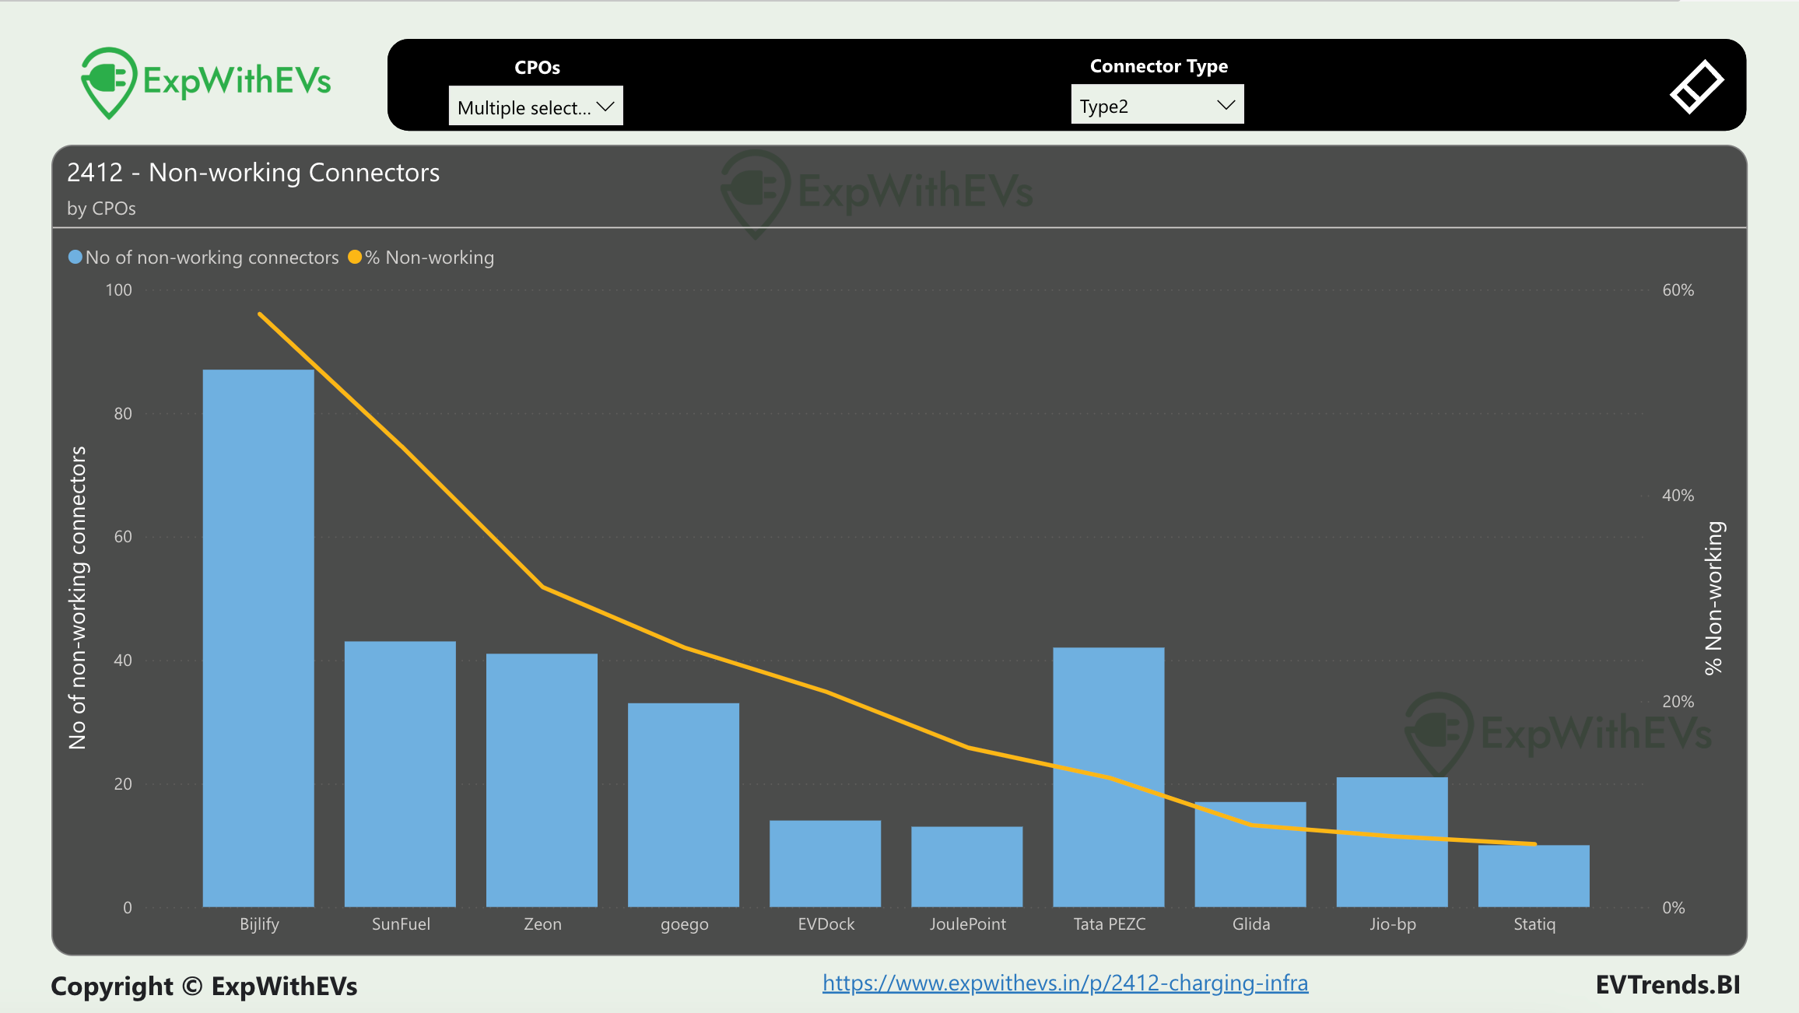Click the 'by CPOs' subtitle
Viewport: 1799px width, 1013px height.
(101, 209)
